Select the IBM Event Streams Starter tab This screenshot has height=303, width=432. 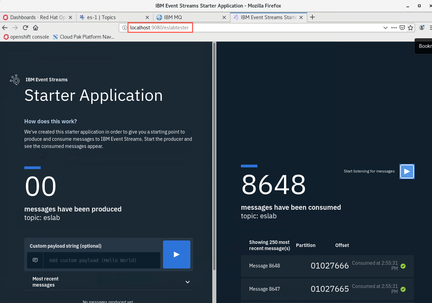[268, 17]
